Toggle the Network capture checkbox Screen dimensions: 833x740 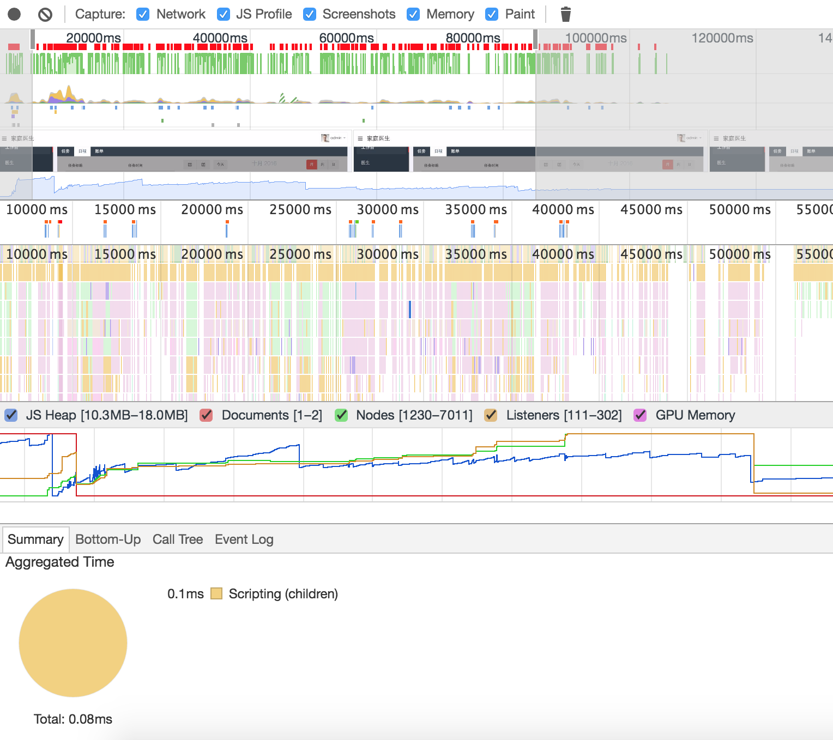[143, 14]
